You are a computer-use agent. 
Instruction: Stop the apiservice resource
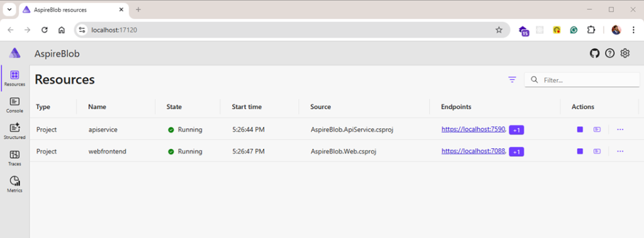(580, 129)
